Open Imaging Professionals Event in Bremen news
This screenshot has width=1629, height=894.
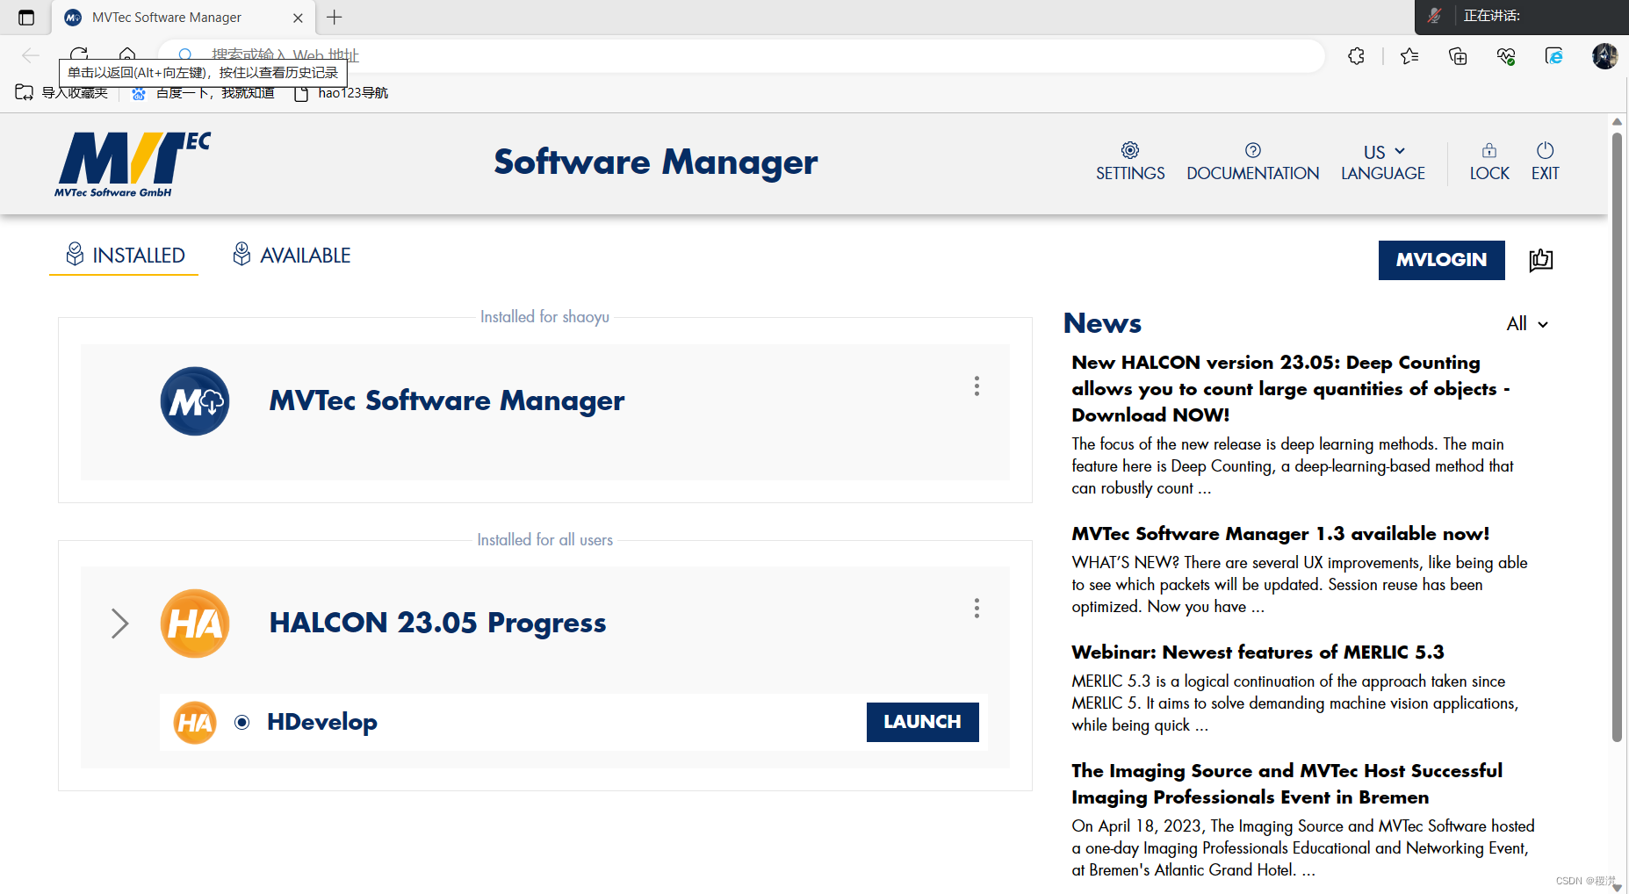(1287, 783)
